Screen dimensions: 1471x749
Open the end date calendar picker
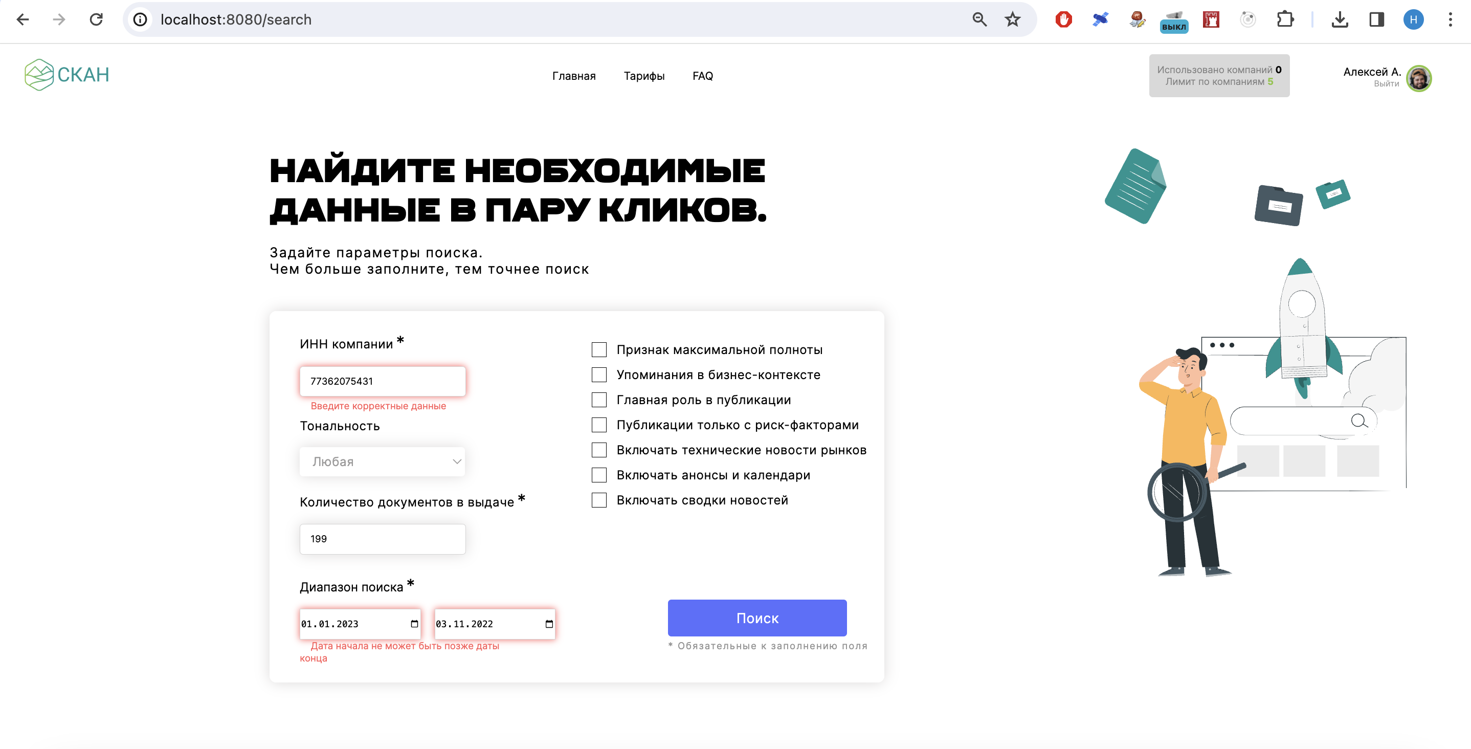[x=549, y=624]
